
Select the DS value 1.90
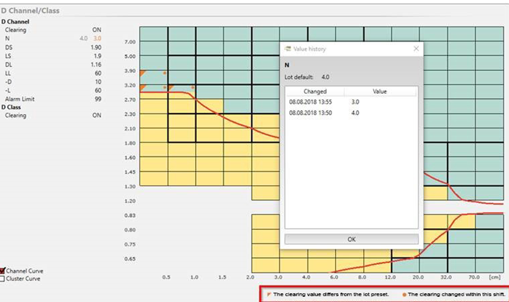(96, 48)
